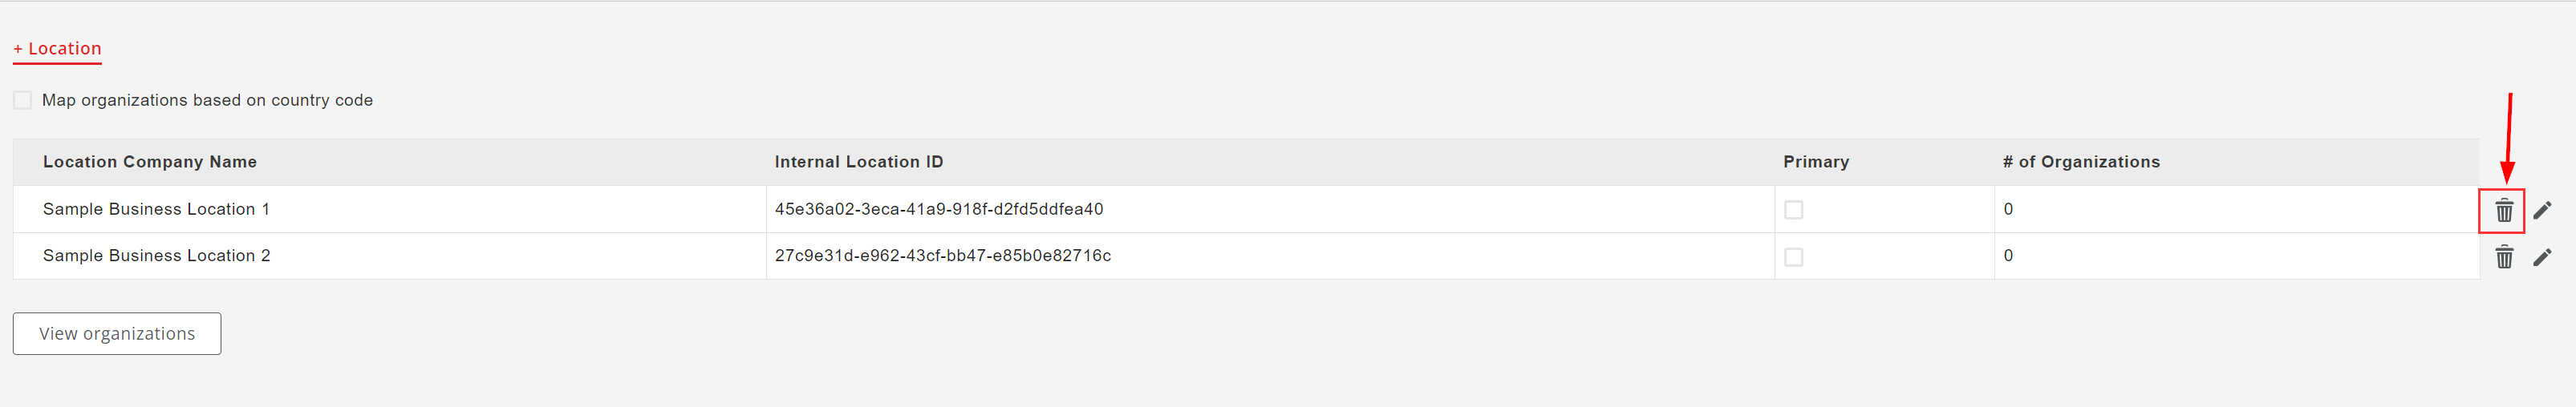Select organization count for Sample Business Location 2
The image size is (2576, 407).
click(2008, 256)
